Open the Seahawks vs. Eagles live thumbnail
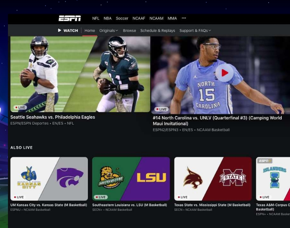The height and width of the screenshot is (228, 290). tap(80, 74)
